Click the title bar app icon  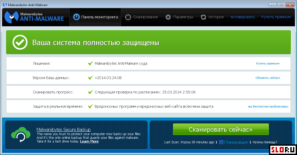pos(5,5)
